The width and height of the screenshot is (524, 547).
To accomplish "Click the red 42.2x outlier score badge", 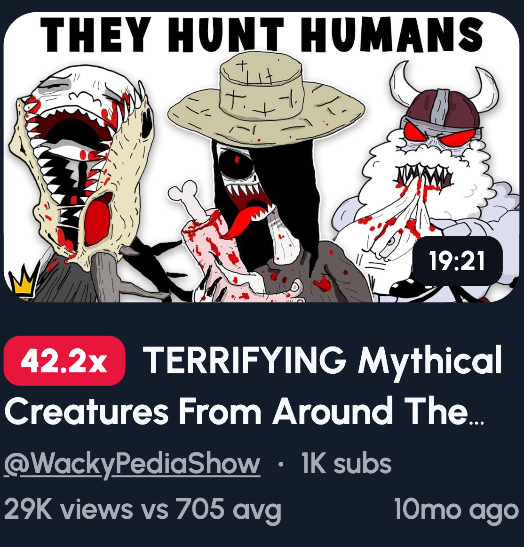I will tap(64, 361).
